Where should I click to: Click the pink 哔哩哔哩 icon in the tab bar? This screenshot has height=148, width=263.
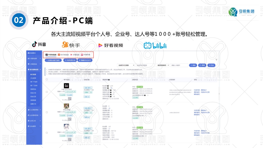(x=82, y=55)
